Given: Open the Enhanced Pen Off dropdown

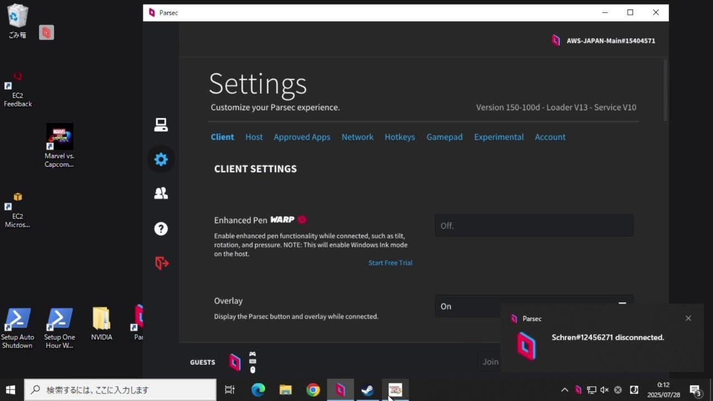Looking at the screenshot, I should point(534,226).
